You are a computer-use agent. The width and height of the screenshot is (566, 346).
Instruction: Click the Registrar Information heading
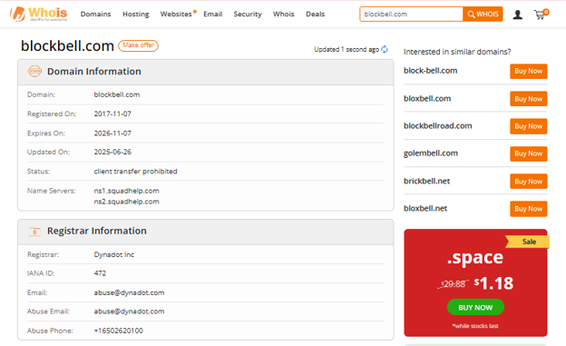97,231
